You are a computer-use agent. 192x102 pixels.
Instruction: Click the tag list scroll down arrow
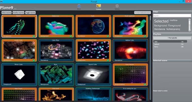coord(189,30)
